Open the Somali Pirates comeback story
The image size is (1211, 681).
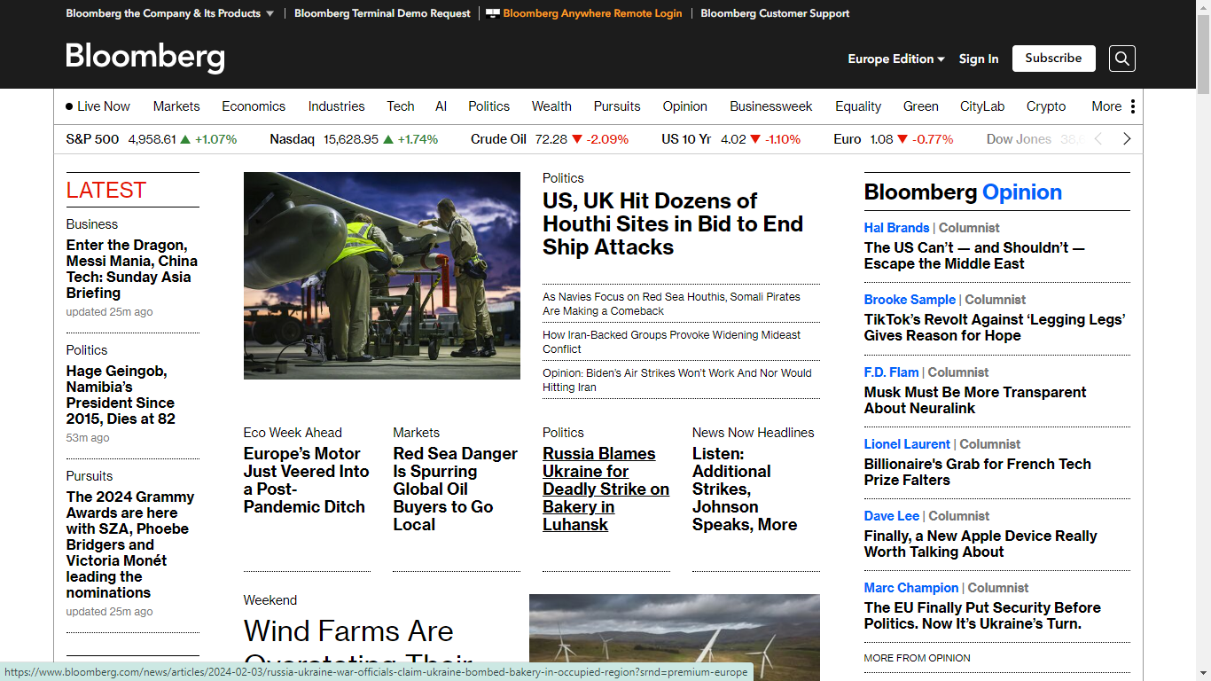coord(671,304)
